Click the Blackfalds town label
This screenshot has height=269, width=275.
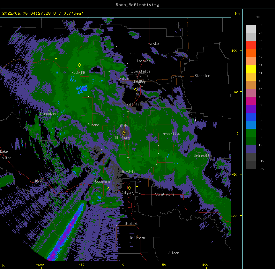pos(141,71)
